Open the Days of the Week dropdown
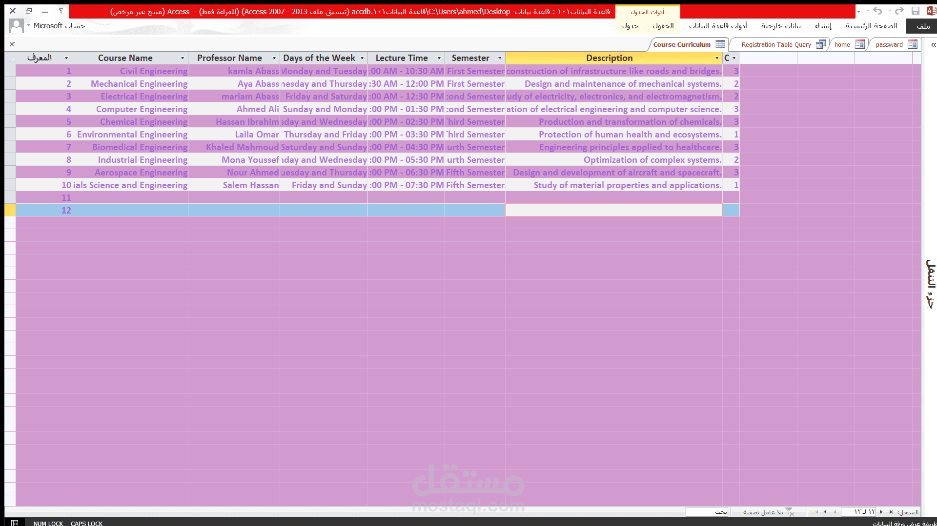This screenshot has width=937, height=526. point(362,58)
